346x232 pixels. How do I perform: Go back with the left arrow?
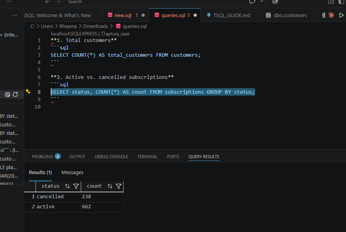click(48, 2)
